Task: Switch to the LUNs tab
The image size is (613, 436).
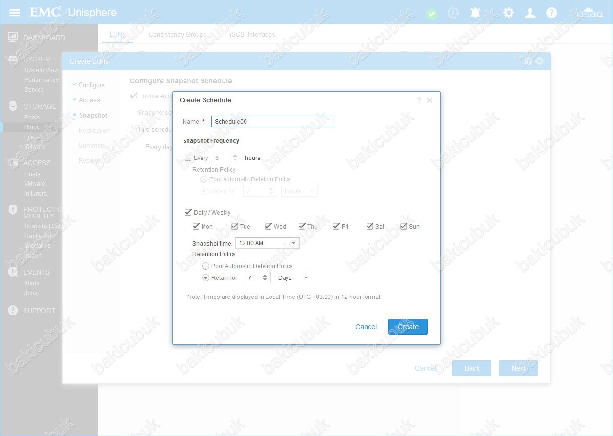Action: 118,34
